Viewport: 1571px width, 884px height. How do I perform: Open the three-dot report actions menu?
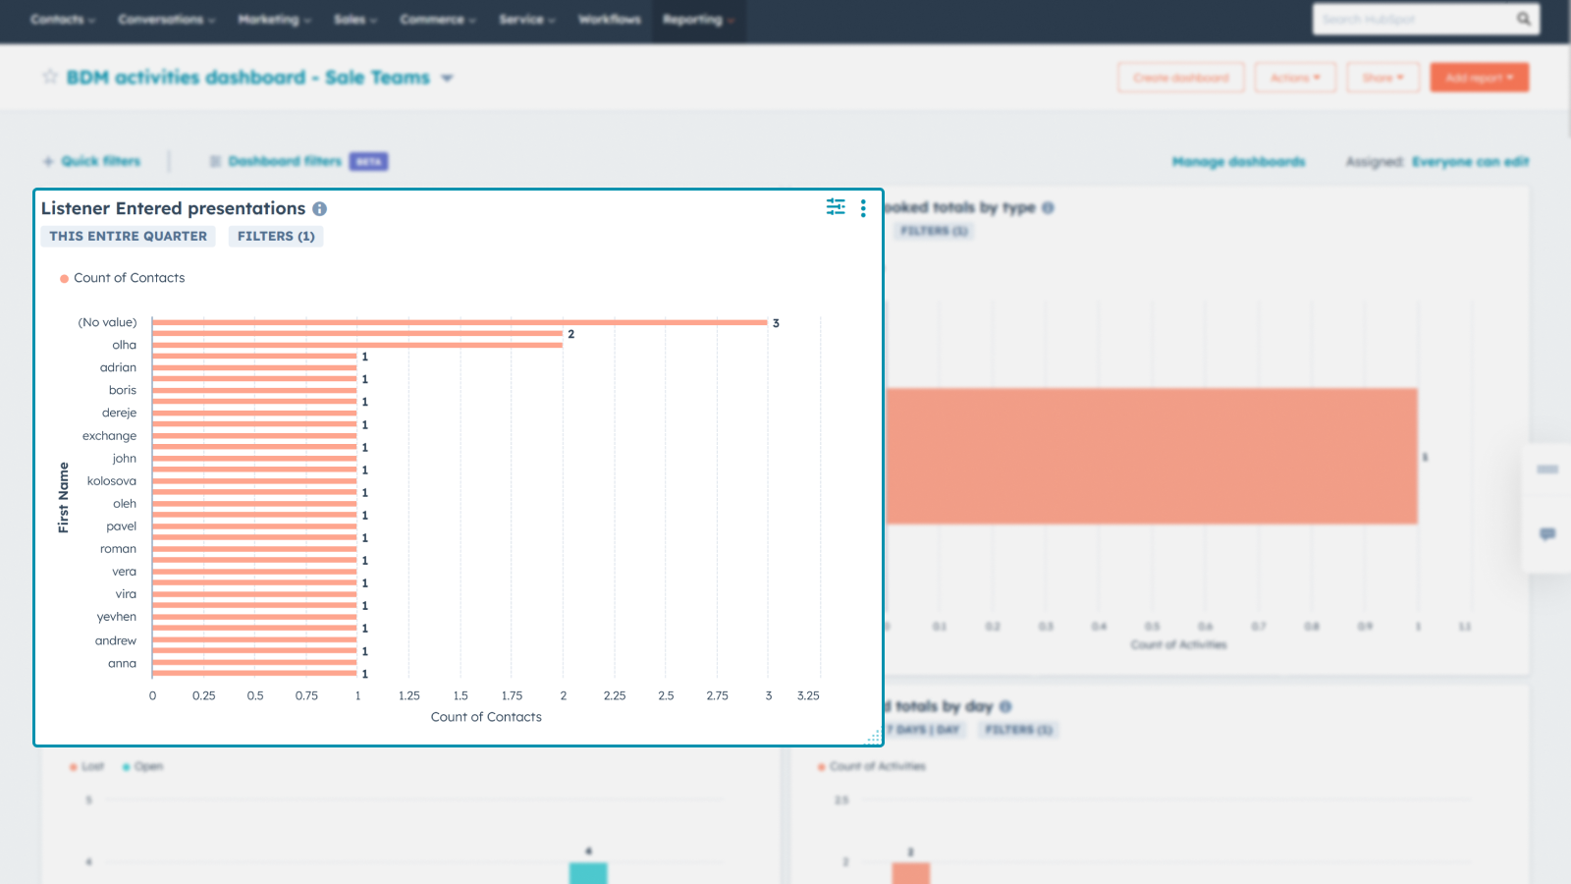click(x=863, y=208)
